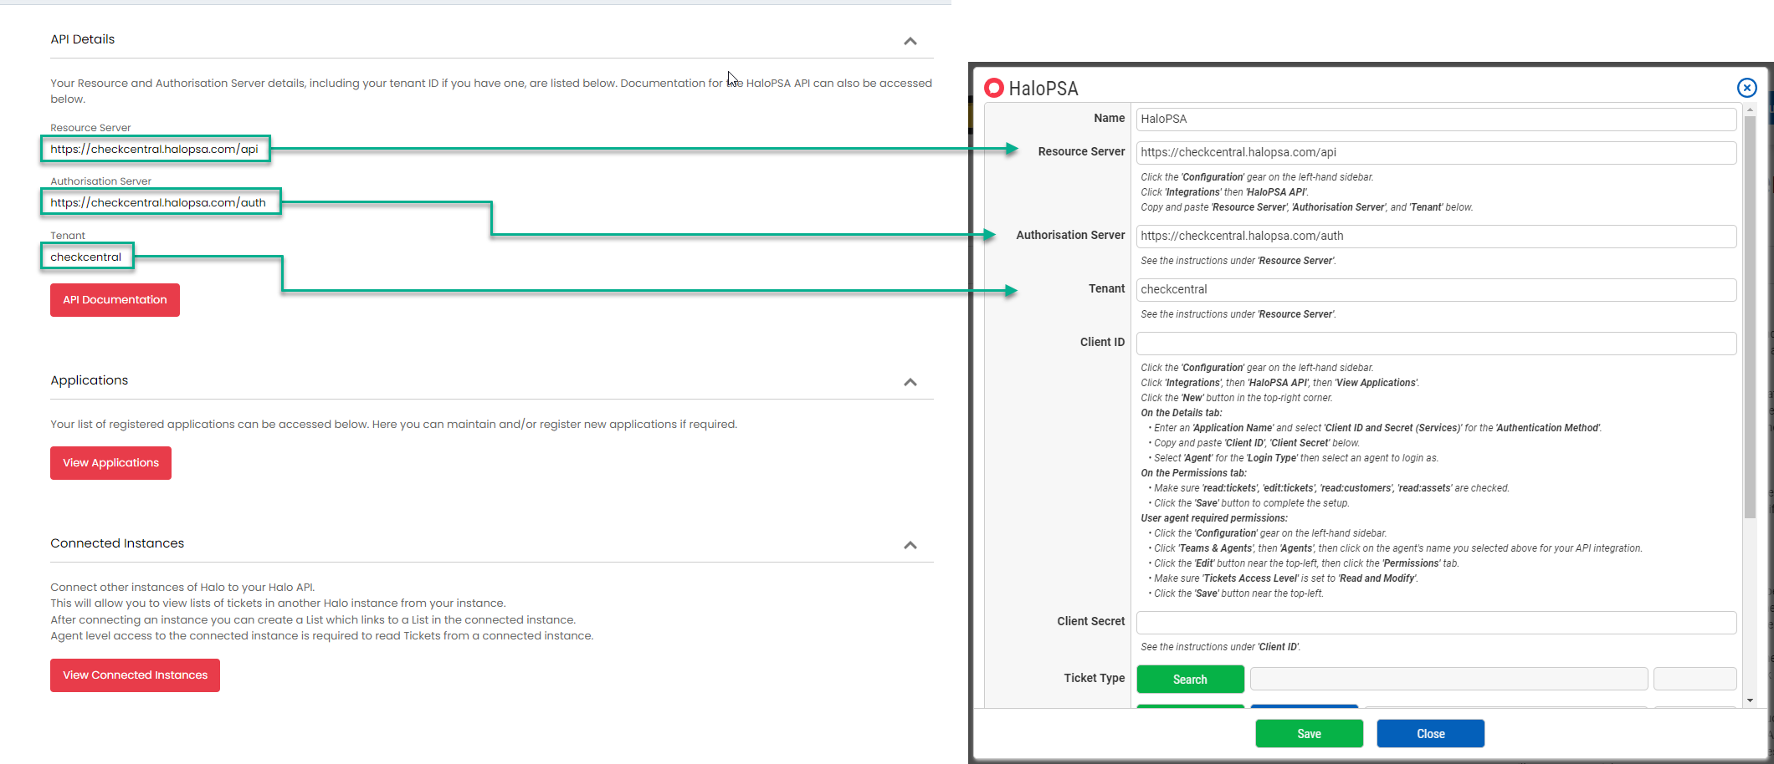Click the Authorisation Server field in dialog

point(1436,236)
